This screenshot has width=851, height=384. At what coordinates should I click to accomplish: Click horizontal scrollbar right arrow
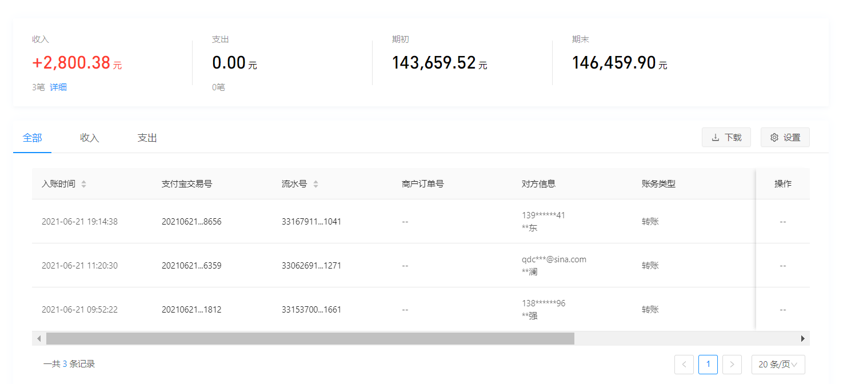coord(802,339)
